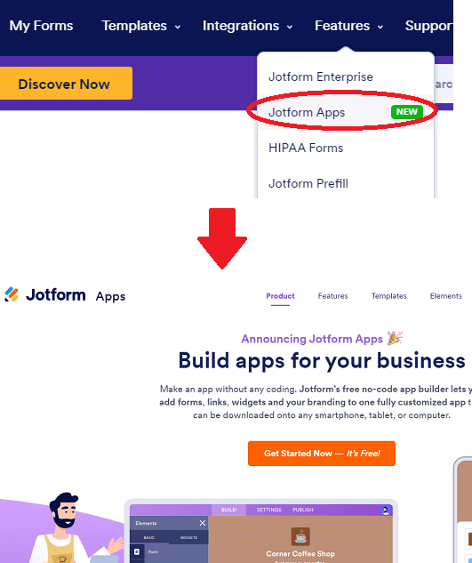Select HIPAA Forms menu entry
This screenshot has height=563, width=472.
tap(306, 148)
